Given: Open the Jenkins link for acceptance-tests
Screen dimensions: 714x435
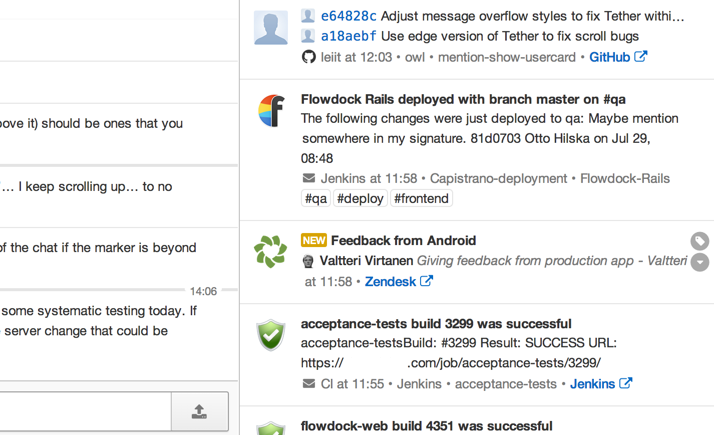Looking at the screenshot, I should click(x=593, y=383).
